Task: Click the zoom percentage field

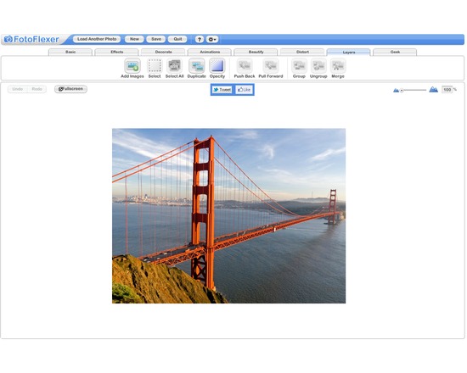Action: [447, 90]
